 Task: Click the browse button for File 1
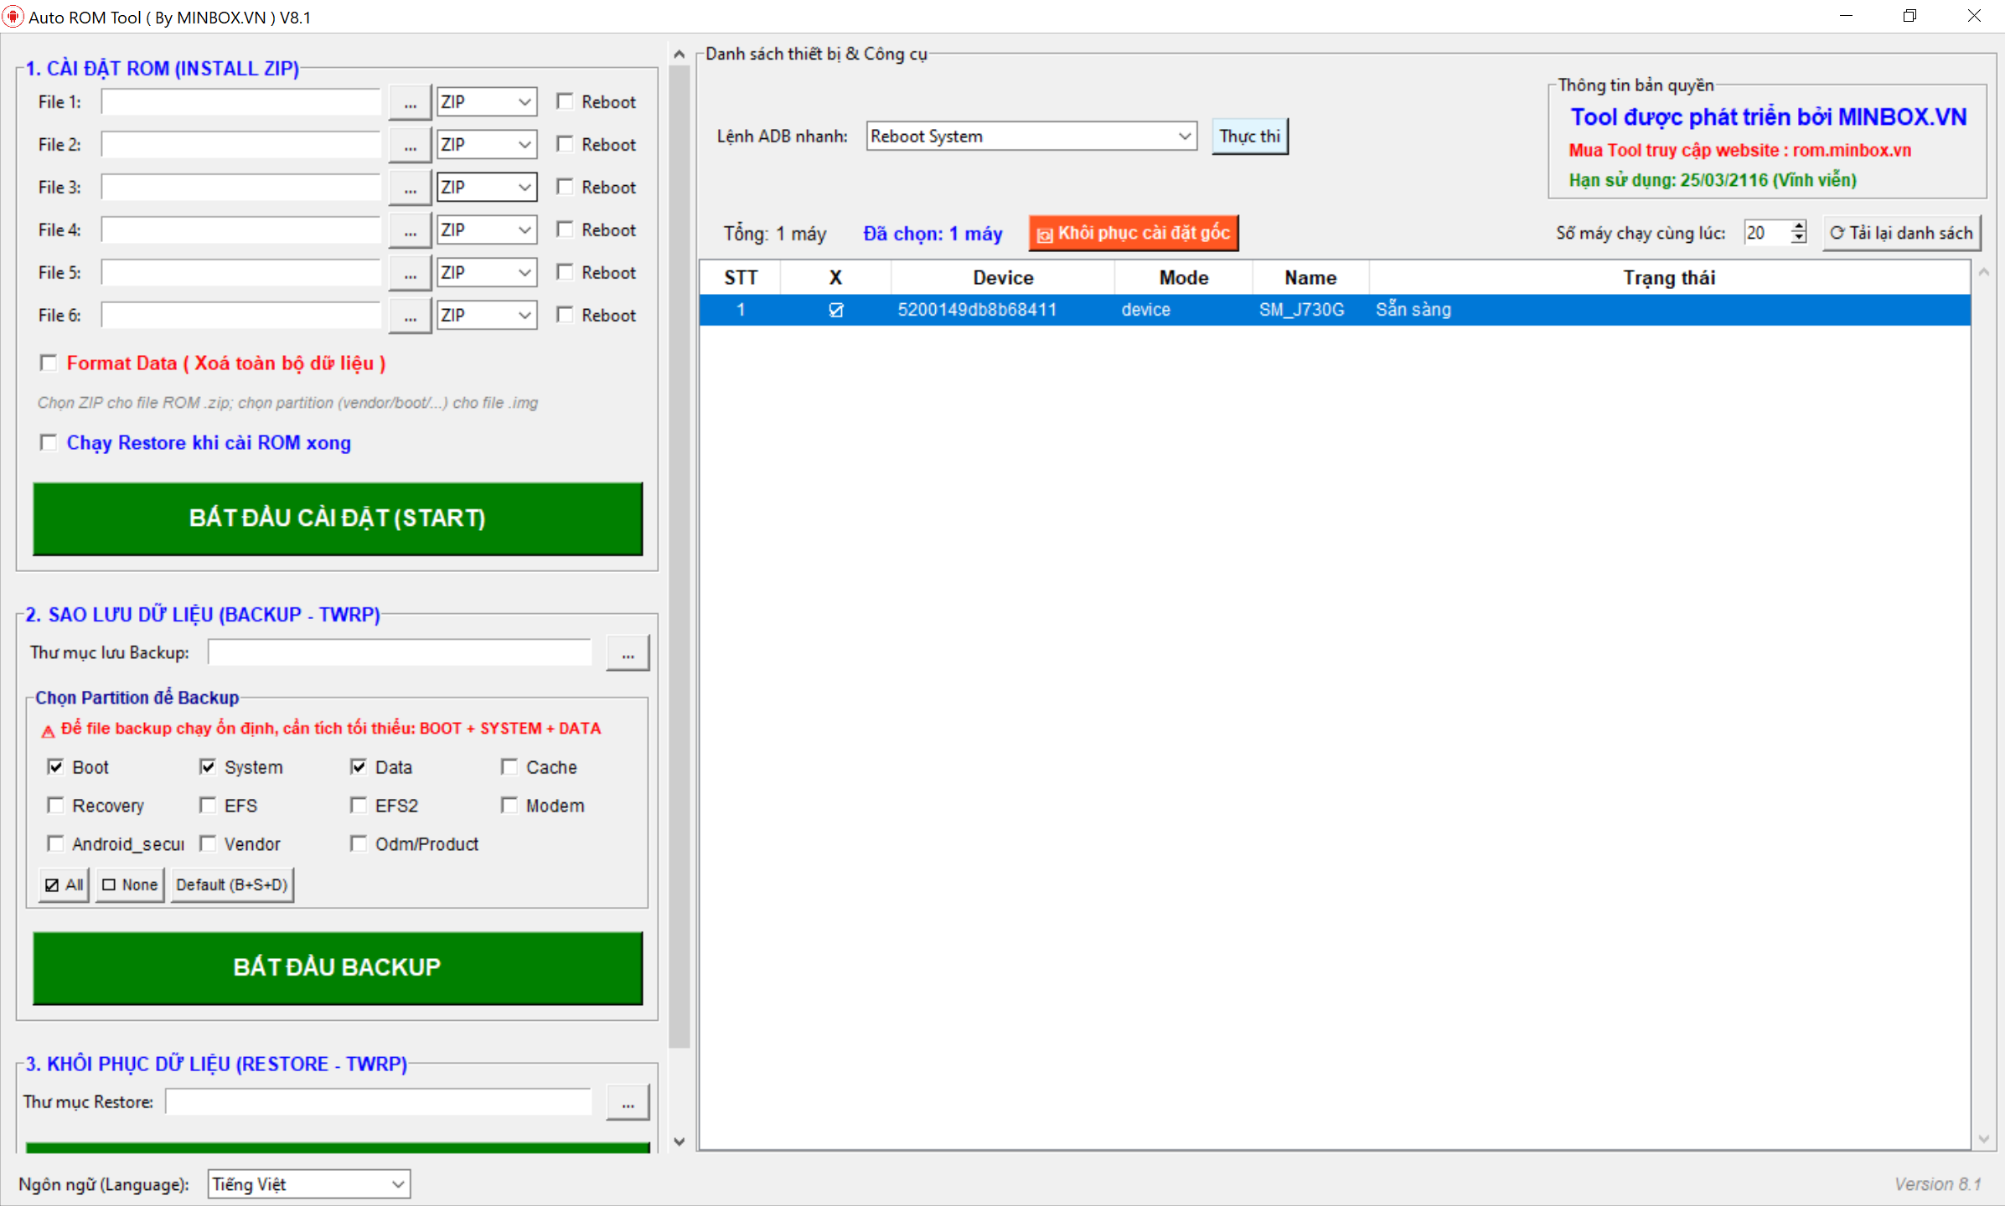coord(410,102)
